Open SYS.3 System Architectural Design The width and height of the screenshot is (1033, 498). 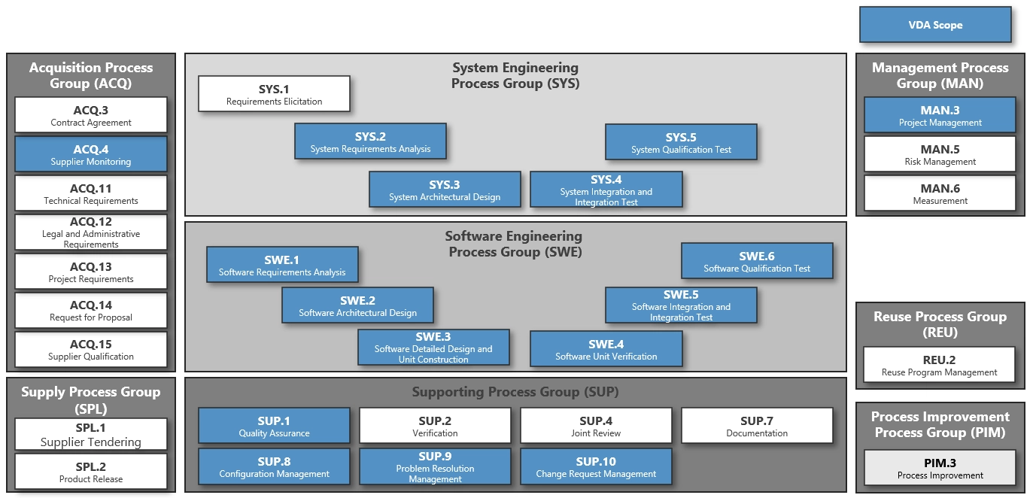click(x=445, y=190)
